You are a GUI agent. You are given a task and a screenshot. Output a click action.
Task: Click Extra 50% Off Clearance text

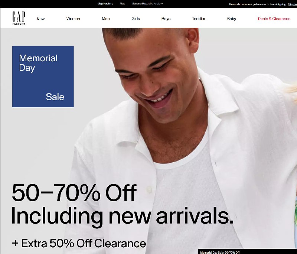tap(79, 243)
